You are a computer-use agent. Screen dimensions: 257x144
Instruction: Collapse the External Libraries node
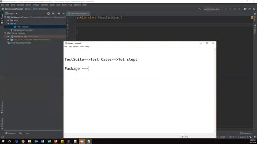click(5, 33)
